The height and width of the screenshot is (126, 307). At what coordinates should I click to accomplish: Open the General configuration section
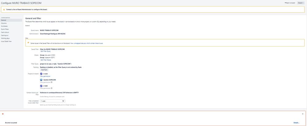pyautogui.click(x=11, y=20)
